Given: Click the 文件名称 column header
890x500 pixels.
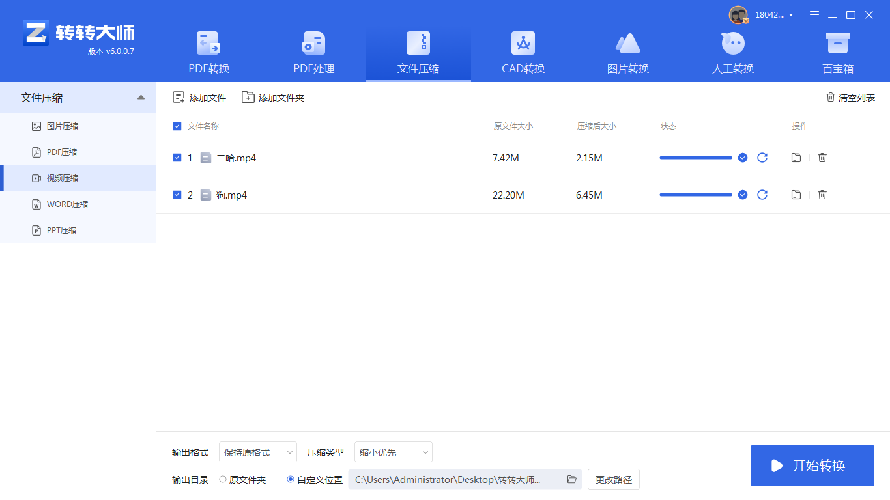Looking at the screenshot, I should click(203, 126).
